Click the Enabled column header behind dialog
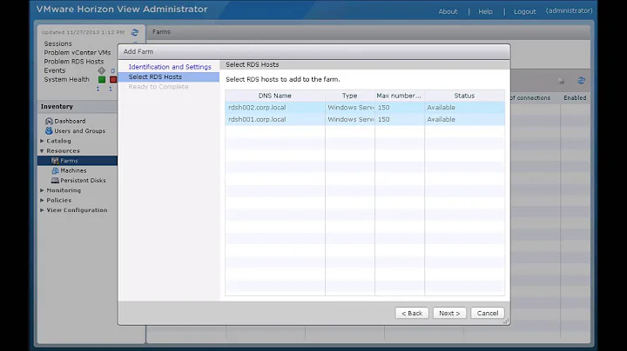 575,97
